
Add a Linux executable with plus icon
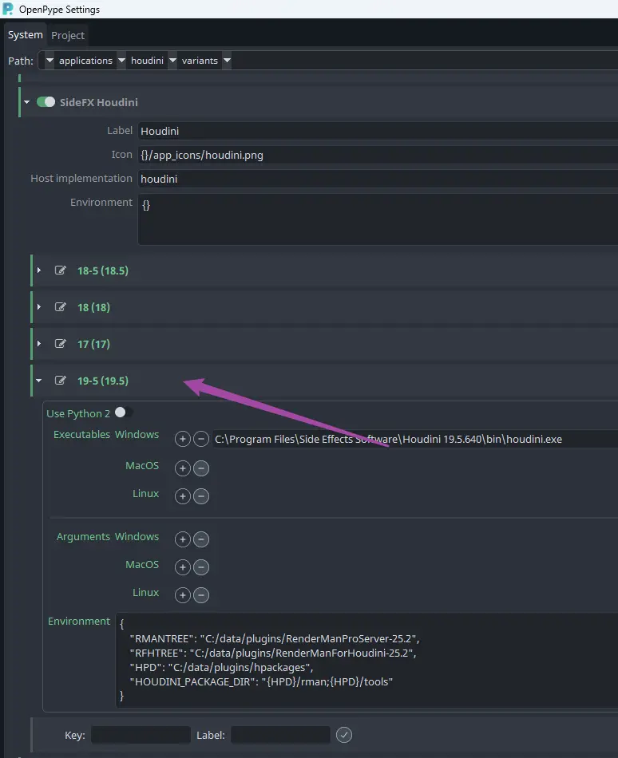pyautogui.click(x=182, y=496)
